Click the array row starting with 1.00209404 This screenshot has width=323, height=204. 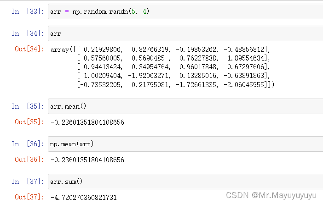click(x=174, y=76)
